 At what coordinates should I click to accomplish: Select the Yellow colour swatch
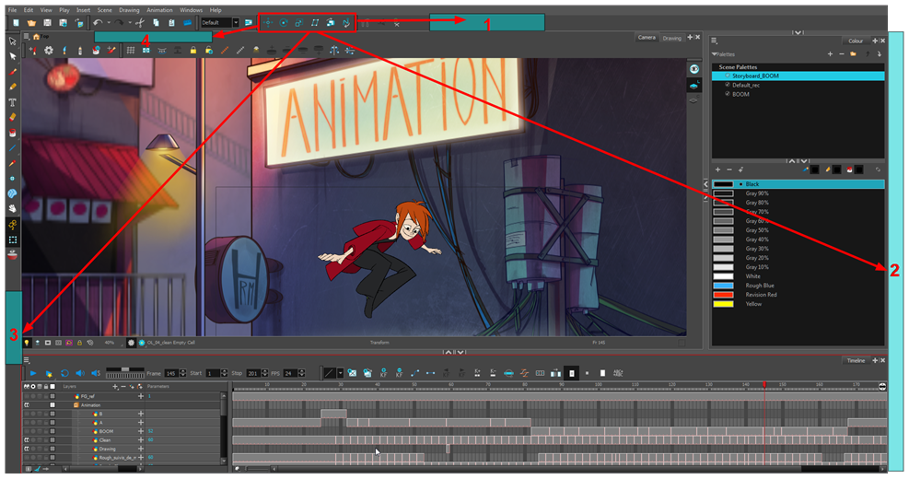tap(723, 305)
